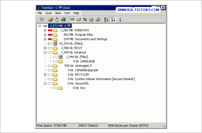Toggle the 000 size display button

click(x=72, y=19)
